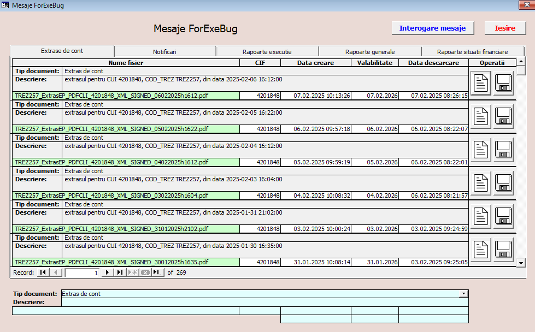Open document icon for 03022025h1604 extract
This screenshot has height=332, width=535.
tap(481, 183)
